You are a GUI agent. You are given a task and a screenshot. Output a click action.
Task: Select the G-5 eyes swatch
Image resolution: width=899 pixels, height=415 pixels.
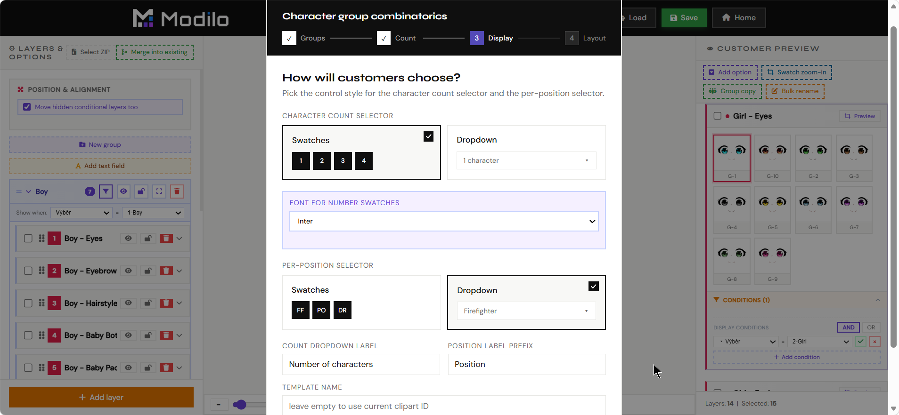coord(773,210)
